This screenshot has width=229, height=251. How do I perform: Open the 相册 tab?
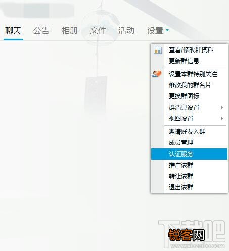coord(70,31)
